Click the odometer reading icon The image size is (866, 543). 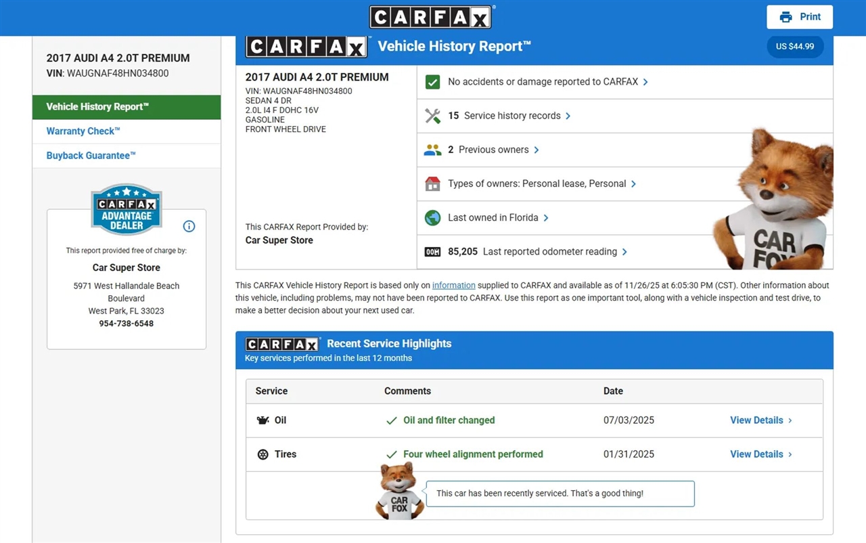432,252
